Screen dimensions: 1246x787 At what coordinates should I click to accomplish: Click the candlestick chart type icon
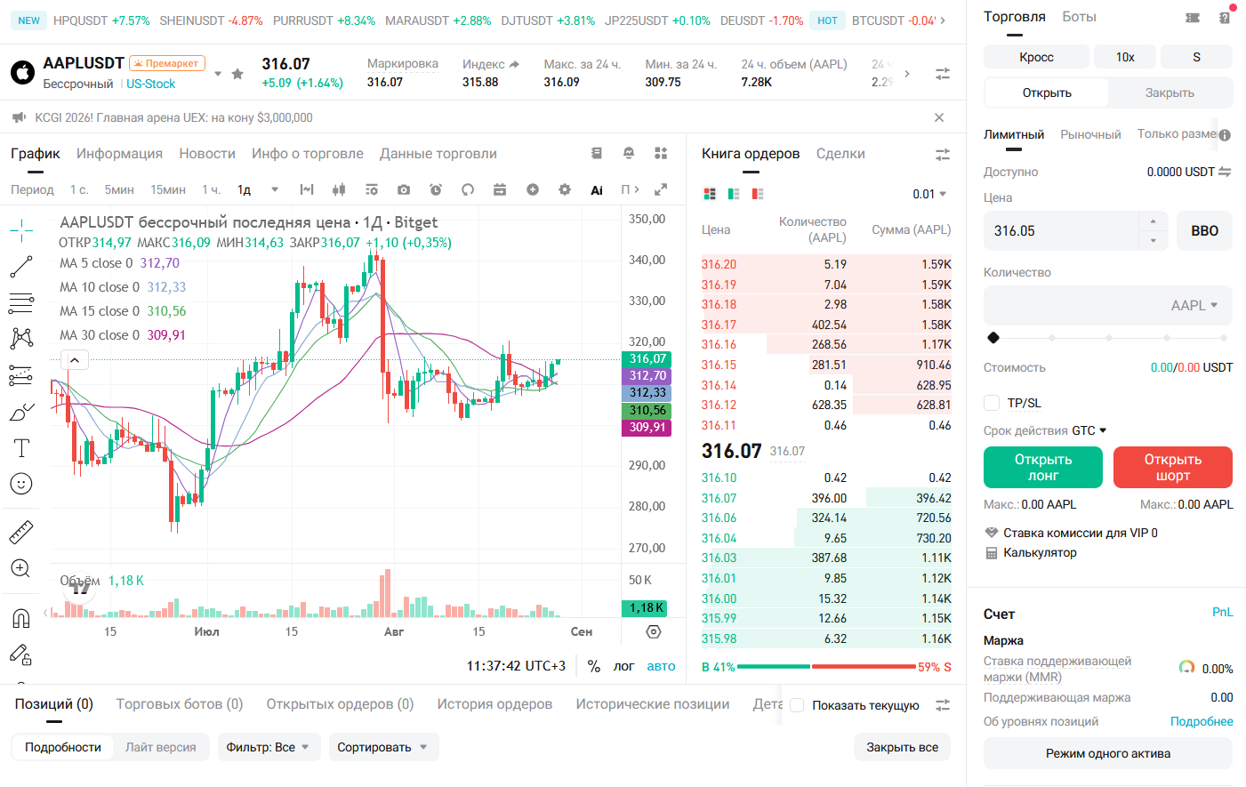click(x=339, y=189)
